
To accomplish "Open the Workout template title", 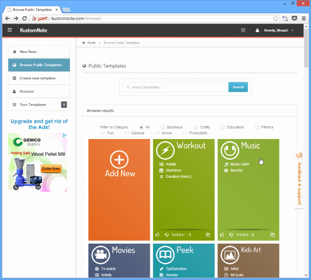I will [x=191, y=146].
